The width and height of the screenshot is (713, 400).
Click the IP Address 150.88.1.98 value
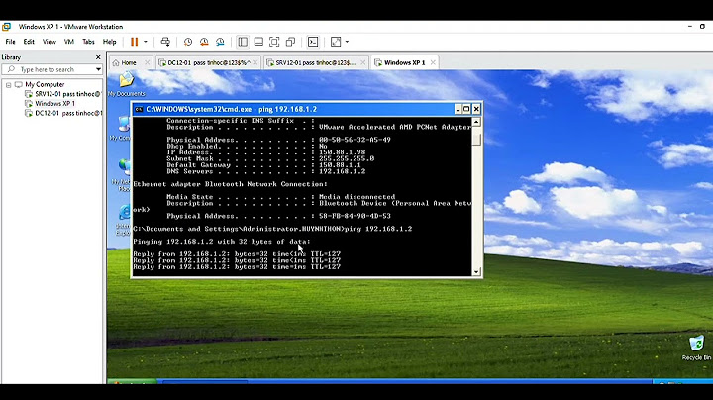click(x=342, y=152)
